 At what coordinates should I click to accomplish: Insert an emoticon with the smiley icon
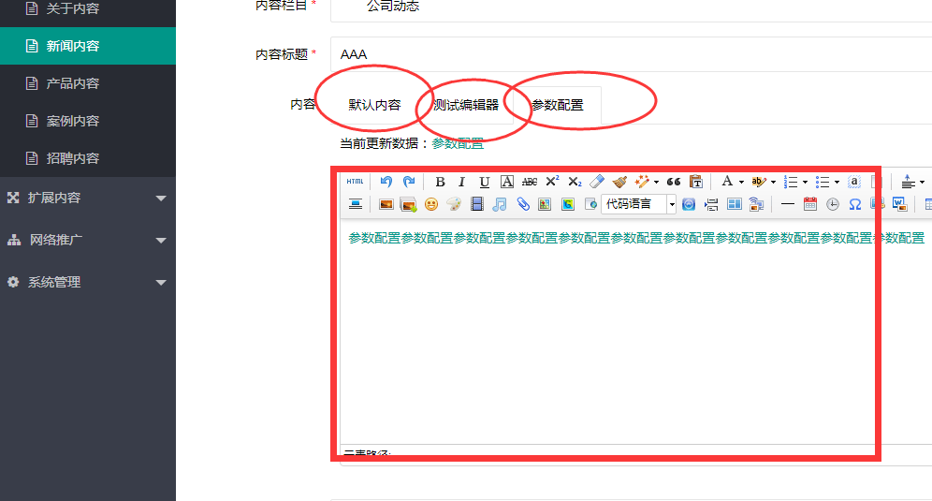click(x=431, y=204)
